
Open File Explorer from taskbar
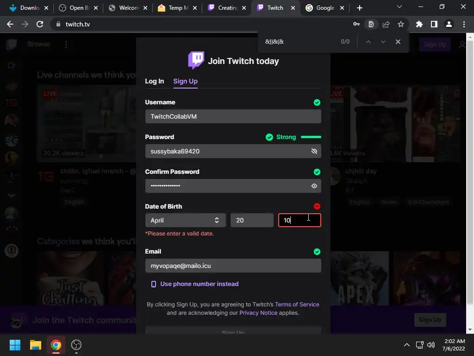pyautogui.click(x=35, y=345)
